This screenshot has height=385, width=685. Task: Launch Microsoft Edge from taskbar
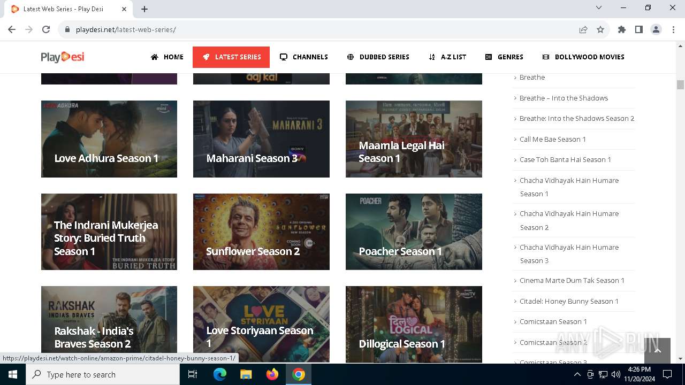tap(220, 374)
